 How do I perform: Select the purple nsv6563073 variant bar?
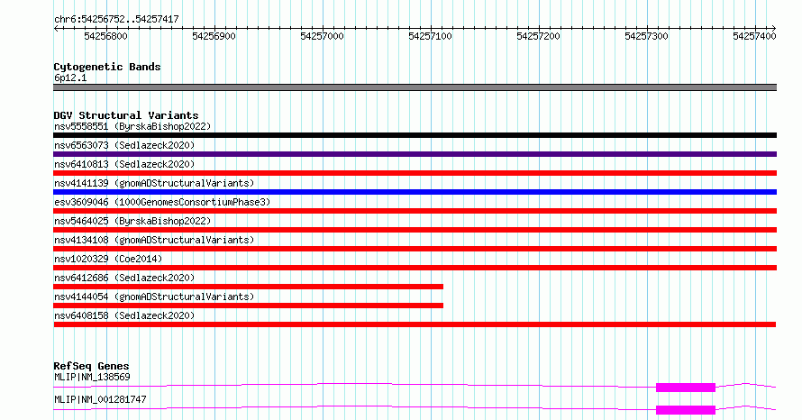[x=415, y=154]
